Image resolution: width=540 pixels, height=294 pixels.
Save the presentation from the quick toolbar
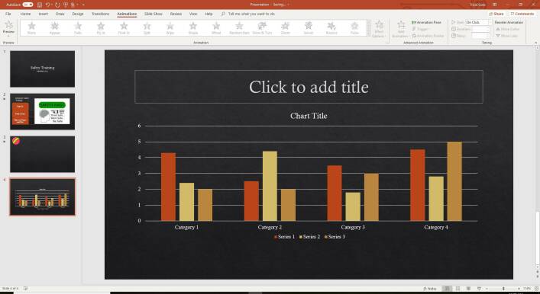40,5
